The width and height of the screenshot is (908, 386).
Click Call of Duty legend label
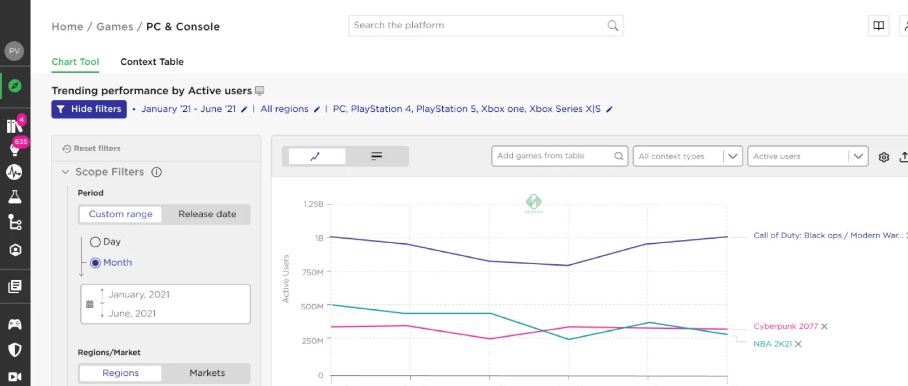pos(828,235)
